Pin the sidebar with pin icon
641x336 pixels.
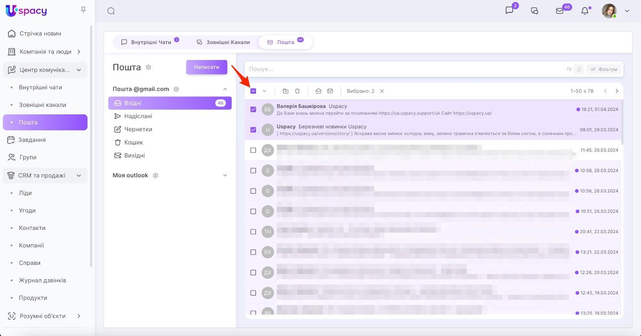point(83,10)
